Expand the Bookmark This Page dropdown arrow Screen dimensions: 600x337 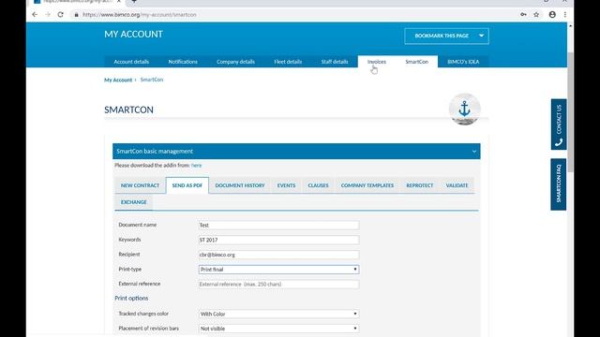pos(481,36)
